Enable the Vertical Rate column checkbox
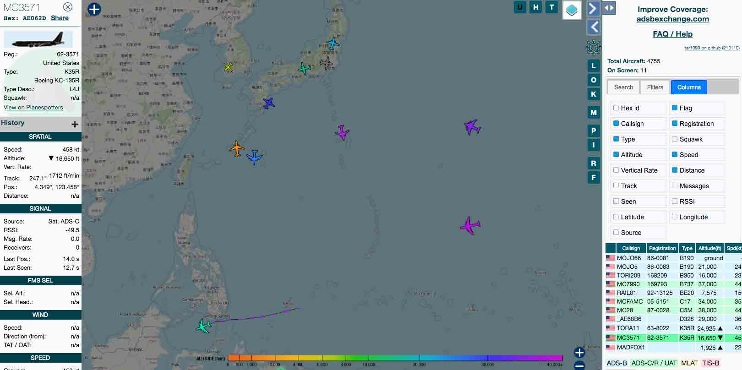This screenshot has width=742, height=370. pos(616,170)
